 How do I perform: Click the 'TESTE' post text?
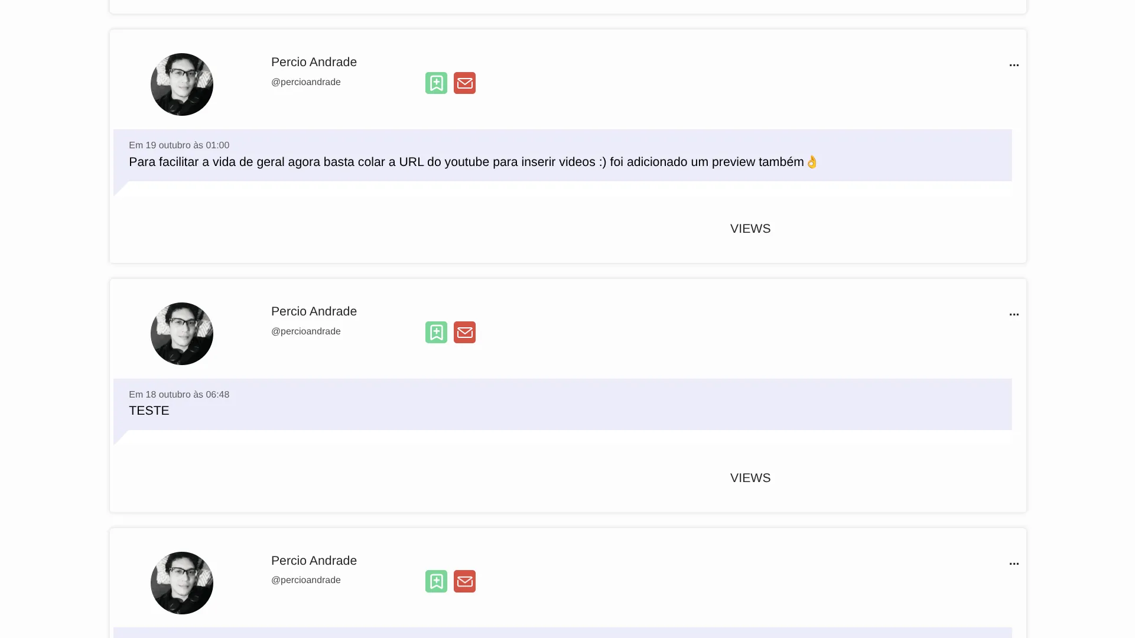coord(149,411)
